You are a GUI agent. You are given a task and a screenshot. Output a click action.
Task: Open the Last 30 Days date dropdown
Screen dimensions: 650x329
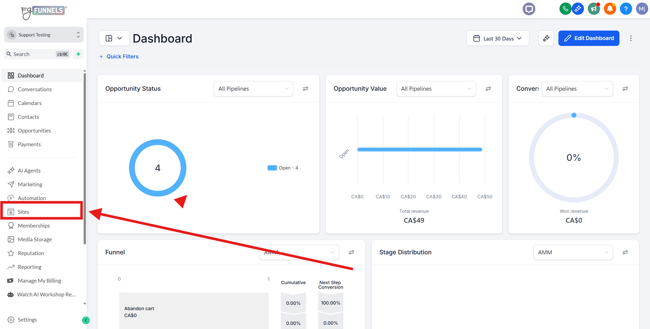[x=498, y=38]
